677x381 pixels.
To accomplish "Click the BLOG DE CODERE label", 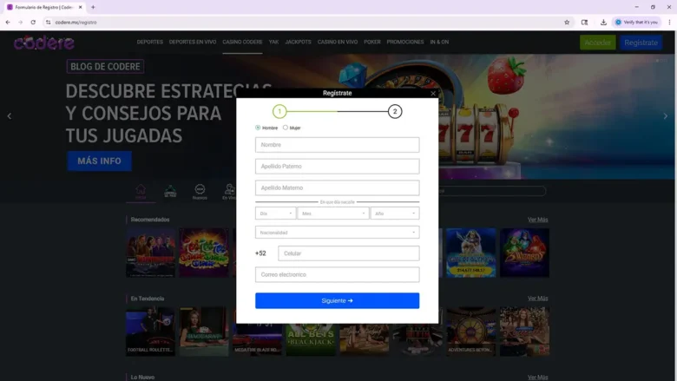I will tap(105, 67).
